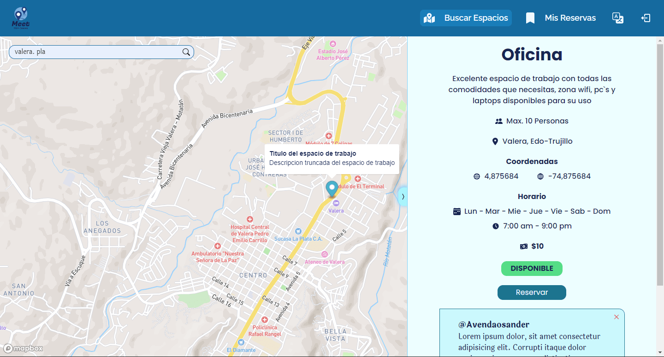Click the logout exit icon
Image resolution: width=664 pixels, height=357 pixels.
point(646,18)
